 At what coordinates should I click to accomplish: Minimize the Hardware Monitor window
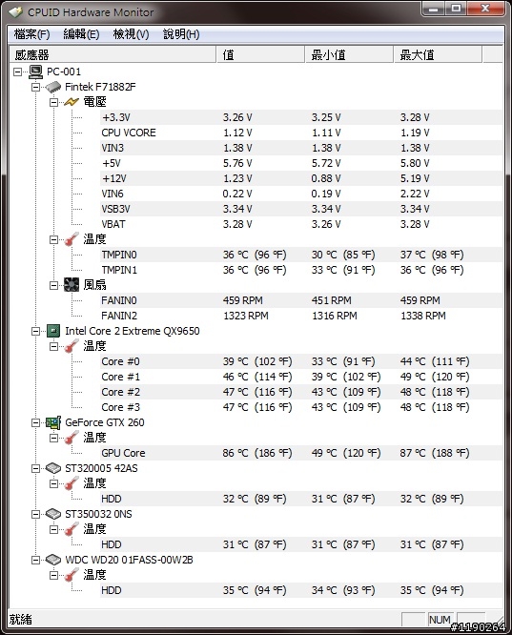pos(433,9)
